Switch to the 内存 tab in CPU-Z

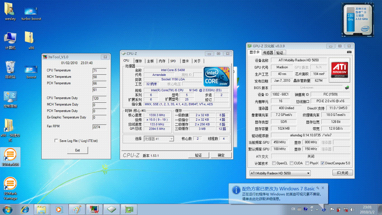click(162, 61)
